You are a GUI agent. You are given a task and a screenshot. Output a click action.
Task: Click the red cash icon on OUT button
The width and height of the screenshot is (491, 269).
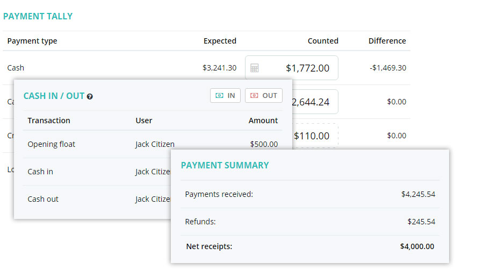point(254,96)
